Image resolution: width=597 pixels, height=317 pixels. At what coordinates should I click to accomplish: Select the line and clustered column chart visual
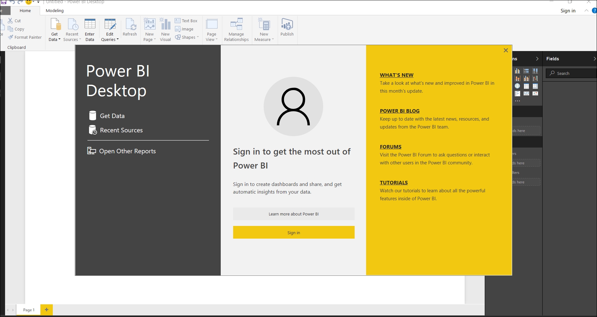click(x=526, y=78)
